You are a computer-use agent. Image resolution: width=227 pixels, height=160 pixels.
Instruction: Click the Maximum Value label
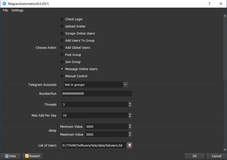(x=72, y=134)
